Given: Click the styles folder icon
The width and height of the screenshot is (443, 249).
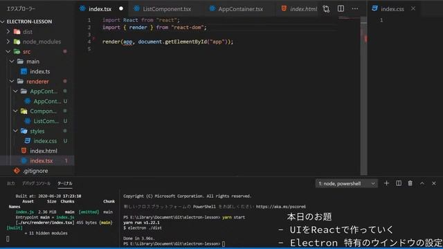Looking at the screenshot, I should point(24,131).
